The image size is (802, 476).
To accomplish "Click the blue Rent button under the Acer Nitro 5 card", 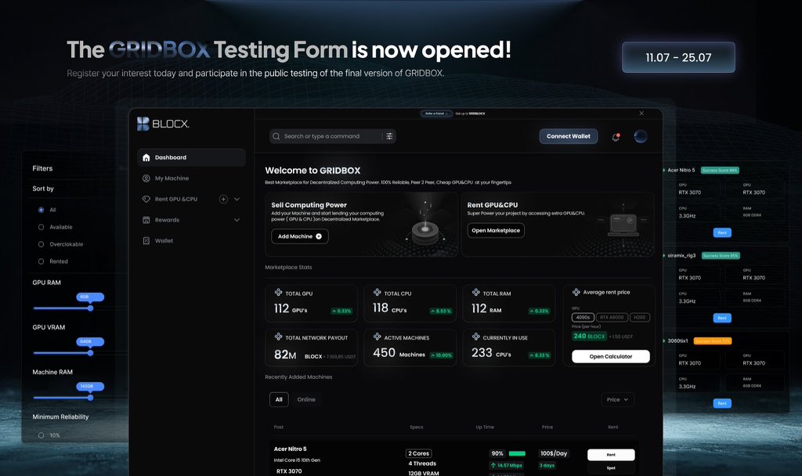I will [722, 233].
